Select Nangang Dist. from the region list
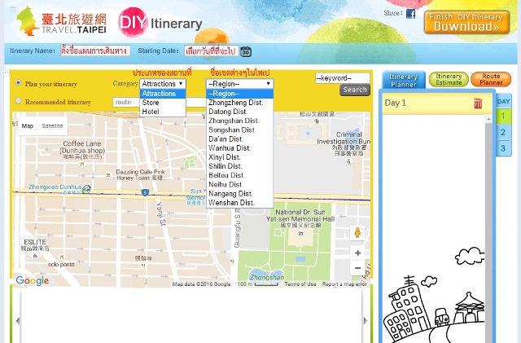 pyautogui.click(x=239, y=194)
